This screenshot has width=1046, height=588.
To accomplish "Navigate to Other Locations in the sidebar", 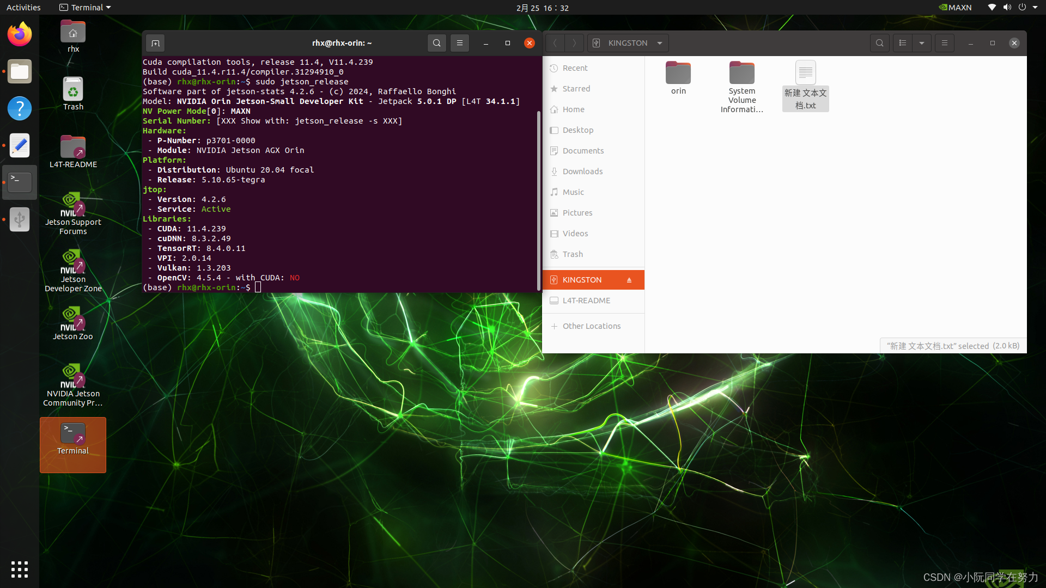I will (x=592, y=326).
